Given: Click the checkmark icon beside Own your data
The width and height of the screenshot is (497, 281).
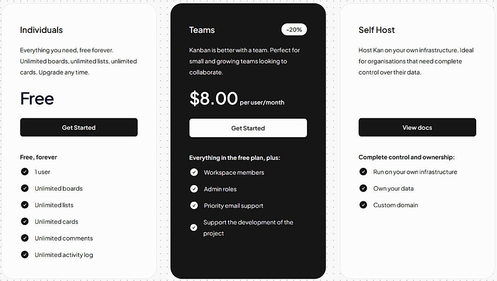Looking at the screenshot, I should click(x=363, y=188).
